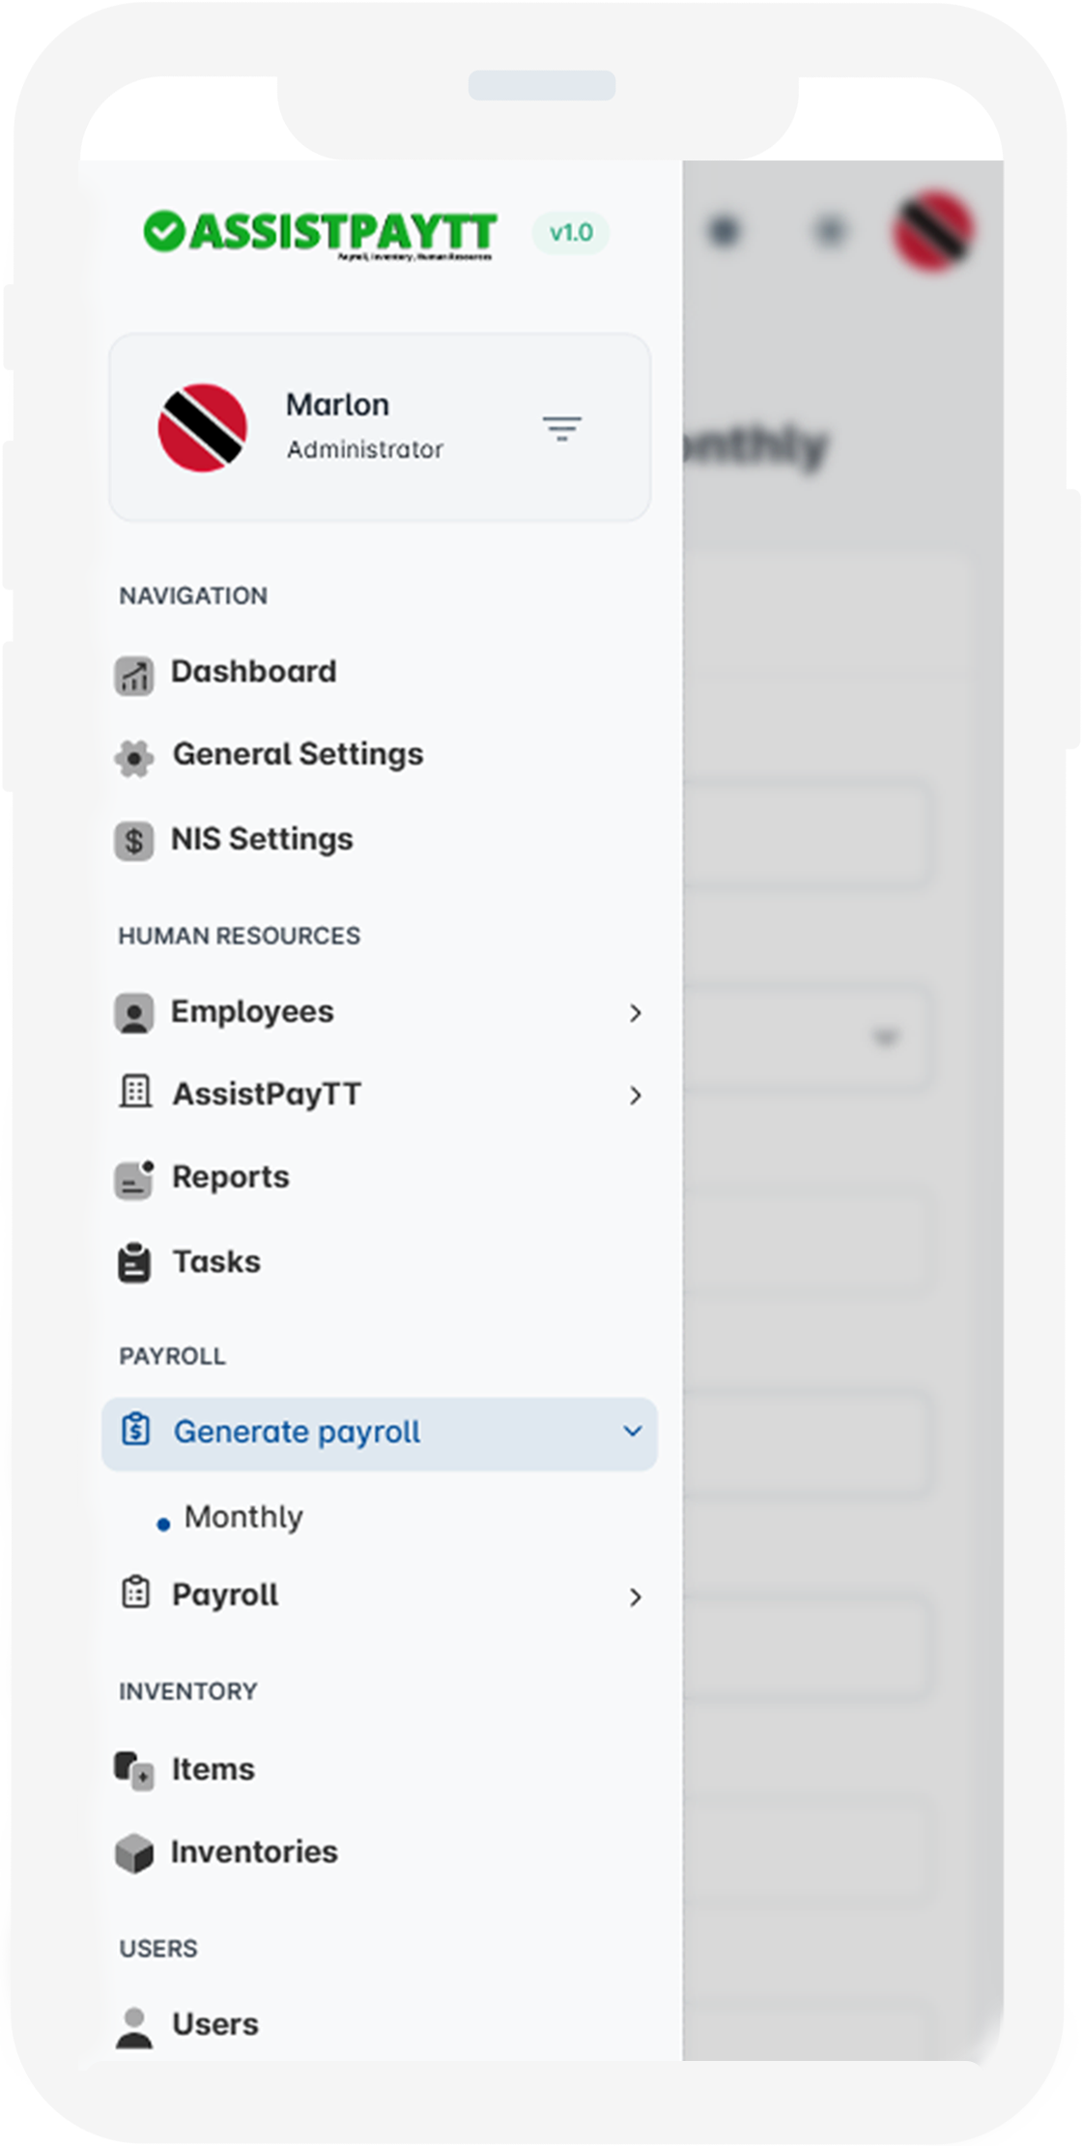
Task: Go to NIS Settings page
Action: pos(262,839)
